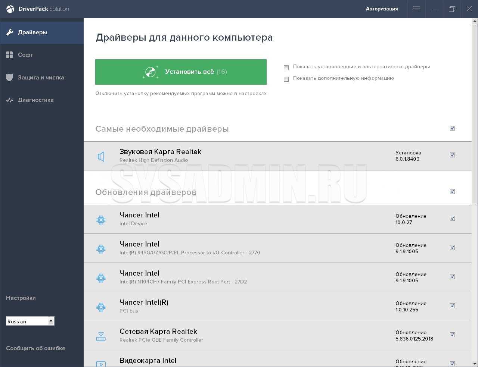Enable Показать установленные и альтернативные драйверы checkbox

pos(286,68)
